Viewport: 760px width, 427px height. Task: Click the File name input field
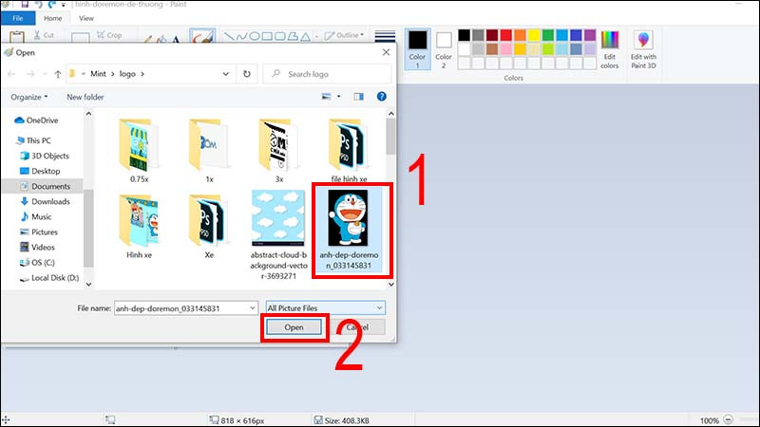tap(180, 308)
